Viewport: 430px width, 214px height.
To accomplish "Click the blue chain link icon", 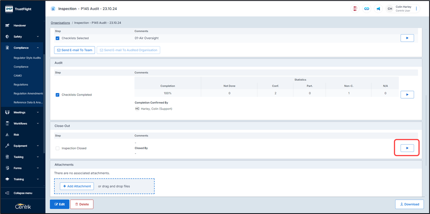I will pos(366,9).
